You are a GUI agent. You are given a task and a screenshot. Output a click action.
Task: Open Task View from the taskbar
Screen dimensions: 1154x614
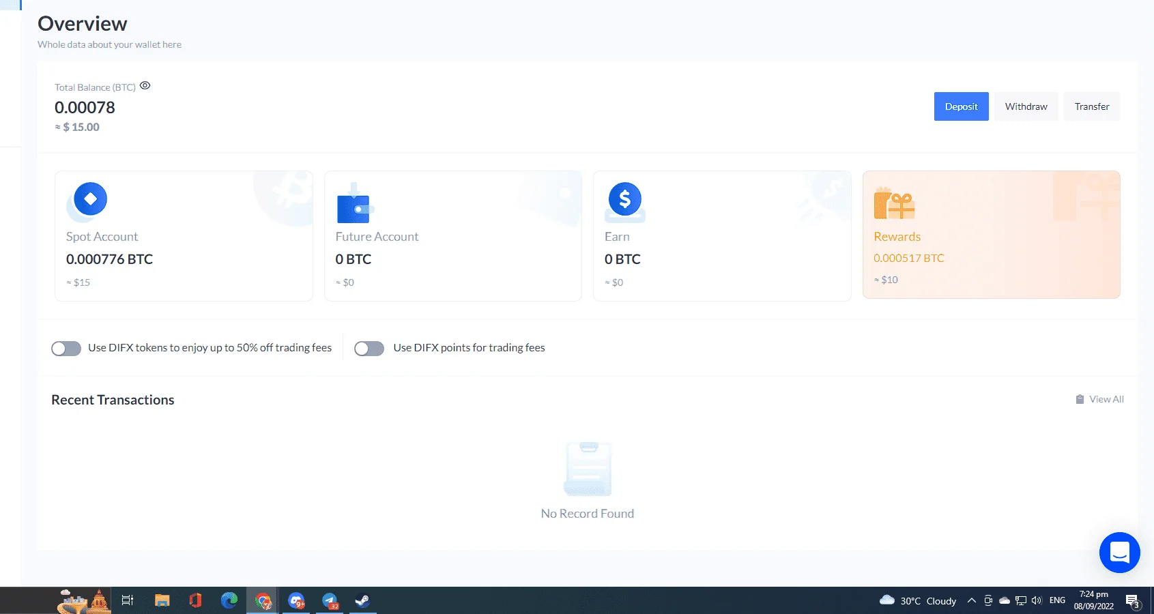(x=128, y=600)
